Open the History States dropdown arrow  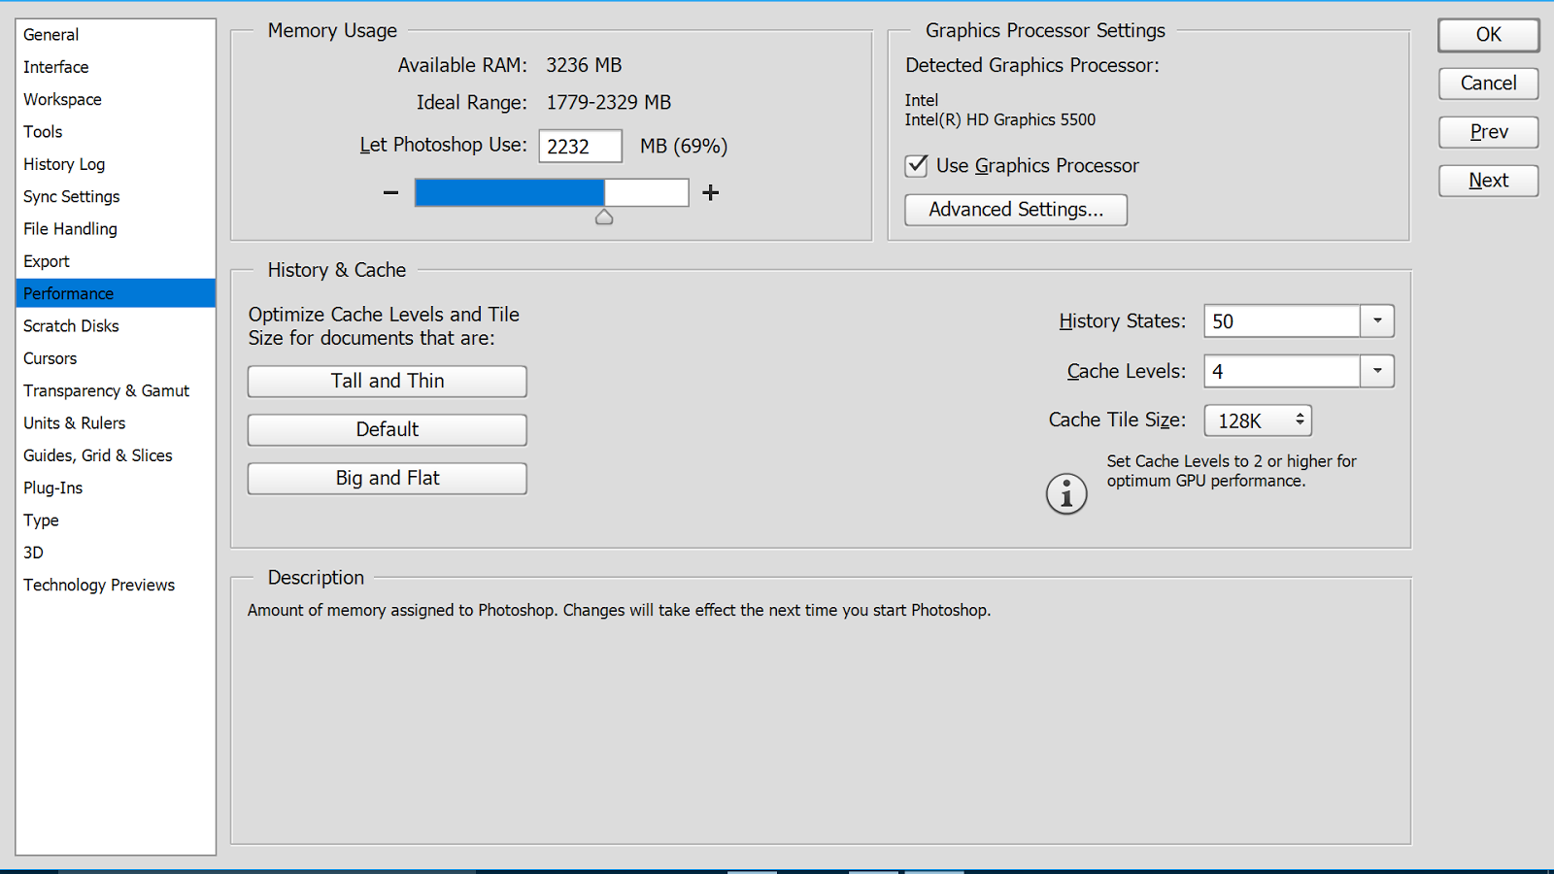[x=1377, y=321]
